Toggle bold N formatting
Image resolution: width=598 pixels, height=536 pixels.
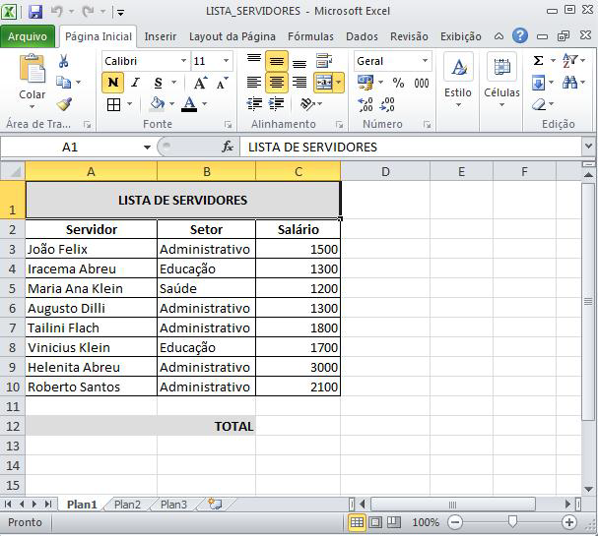click(x=113, y=83)
